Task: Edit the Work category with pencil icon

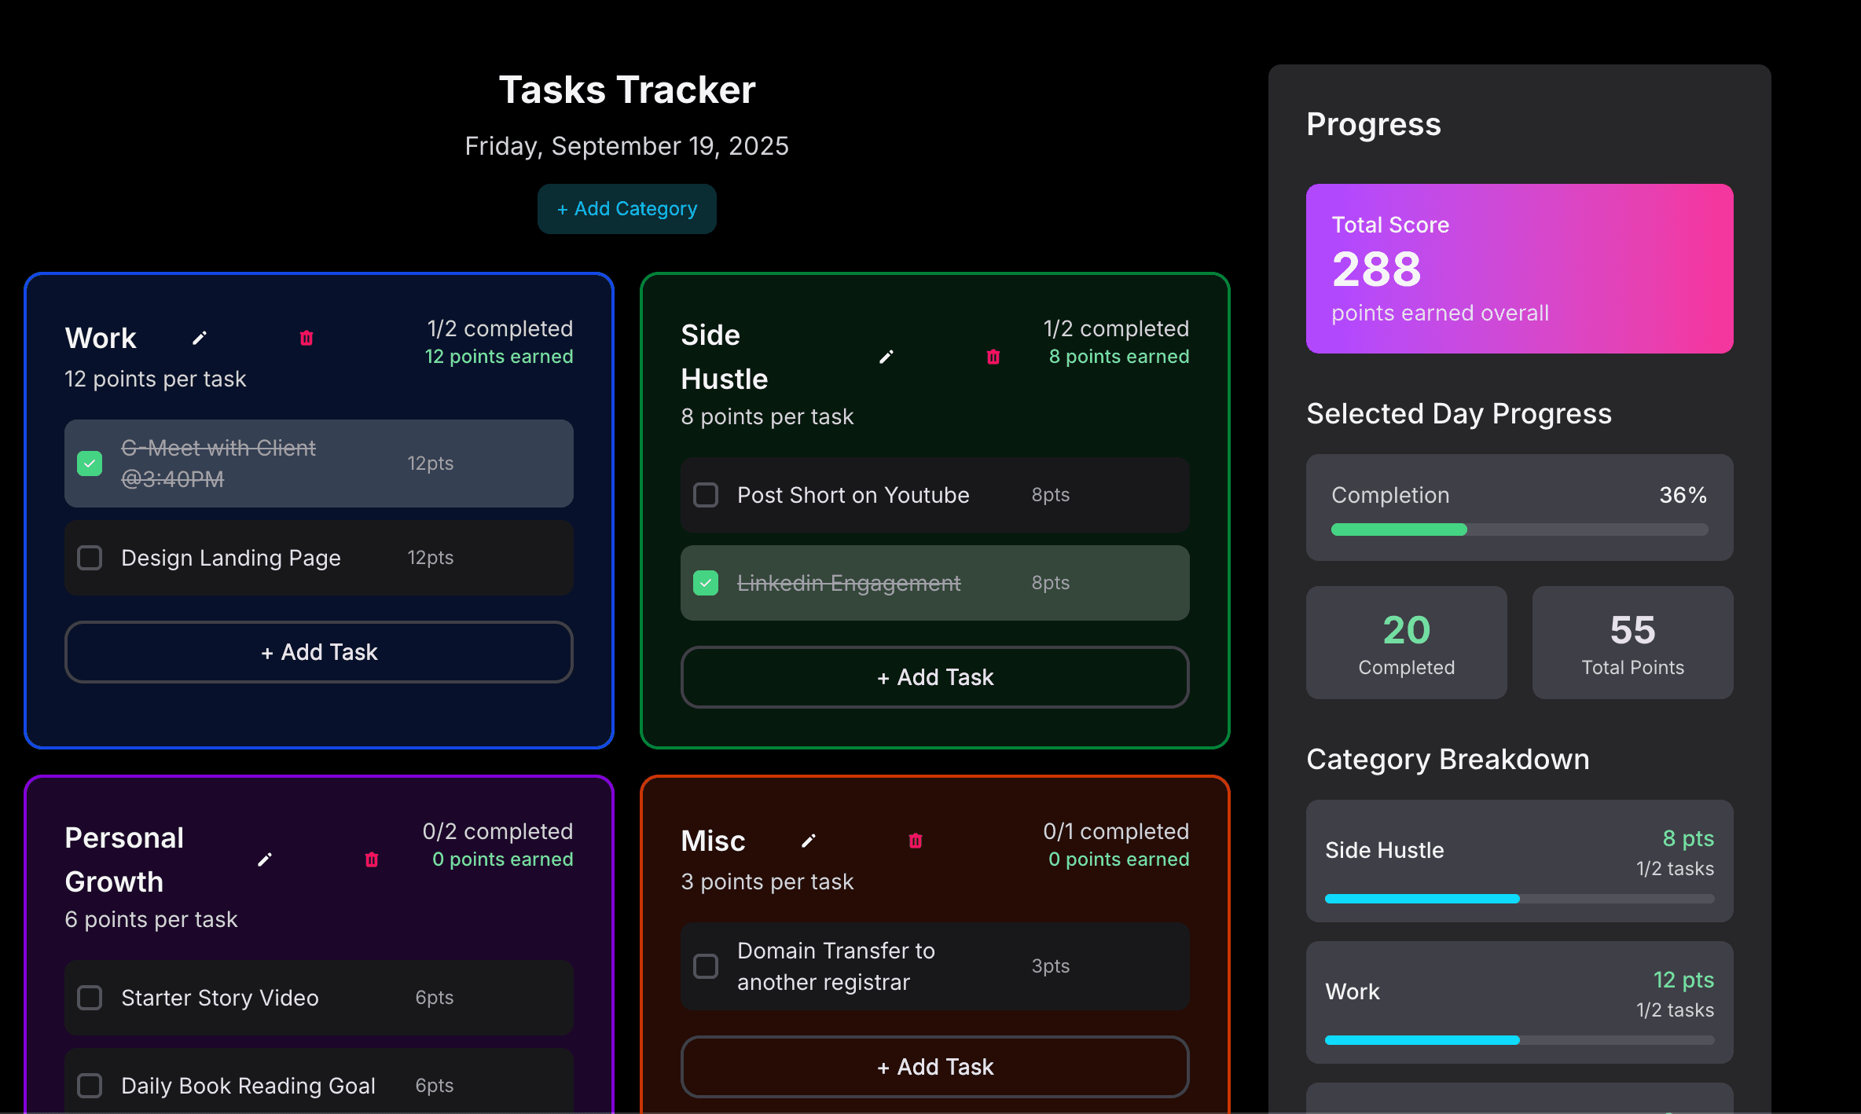Action: click(200, 338)
